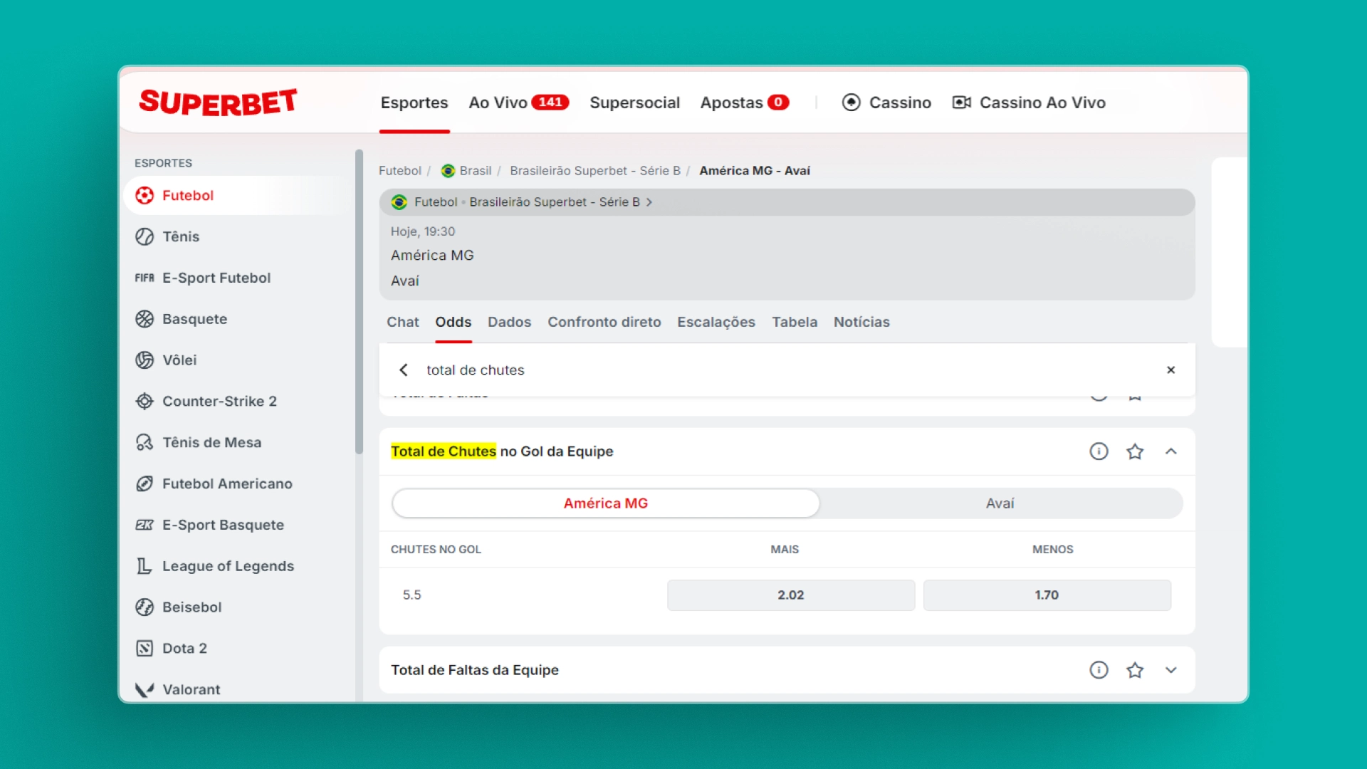
Task: Switch team toggle to Avaí
Action: [1000, 503]
